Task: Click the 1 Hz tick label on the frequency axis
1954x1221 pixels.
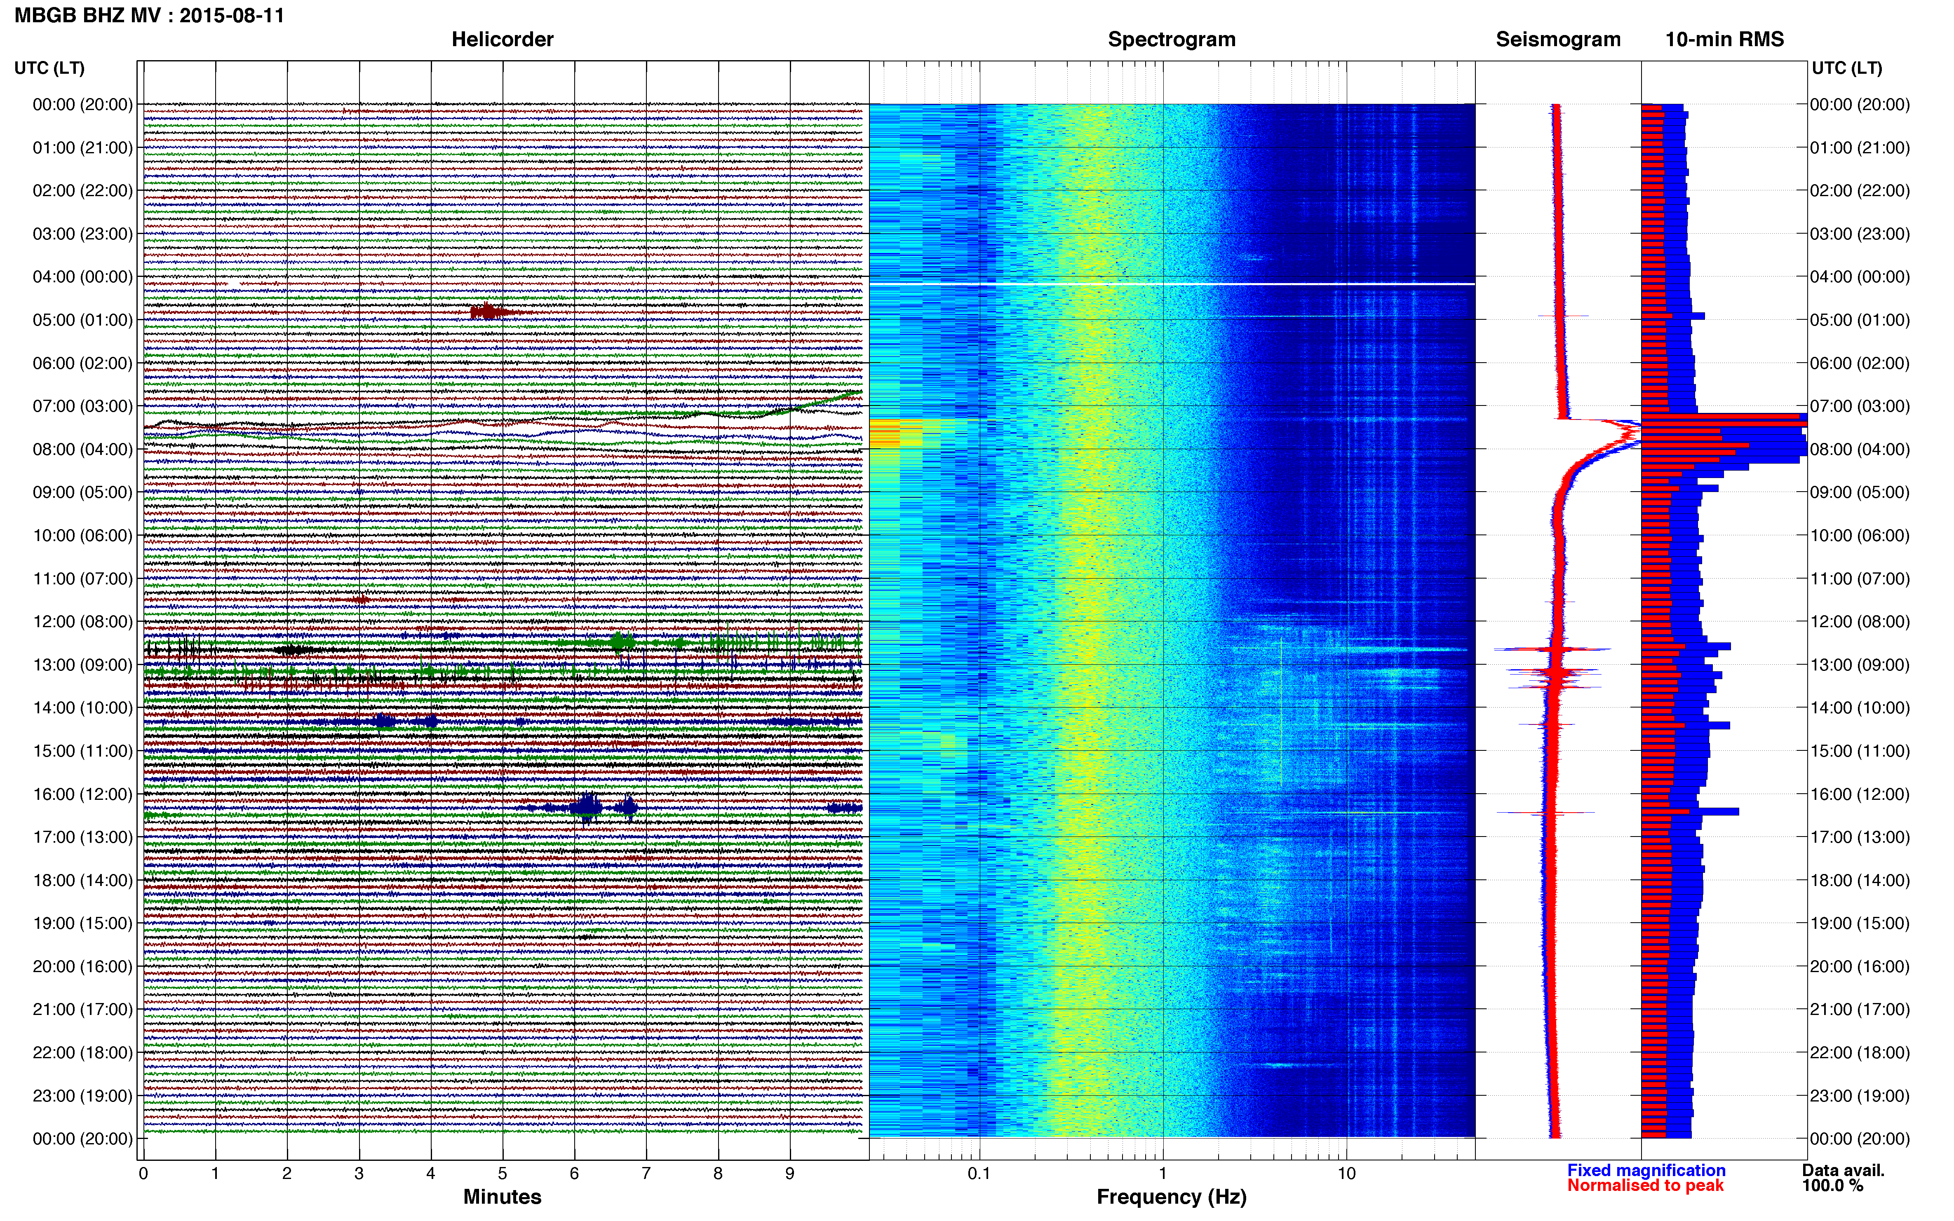Action: (x=1163, y=1173)
